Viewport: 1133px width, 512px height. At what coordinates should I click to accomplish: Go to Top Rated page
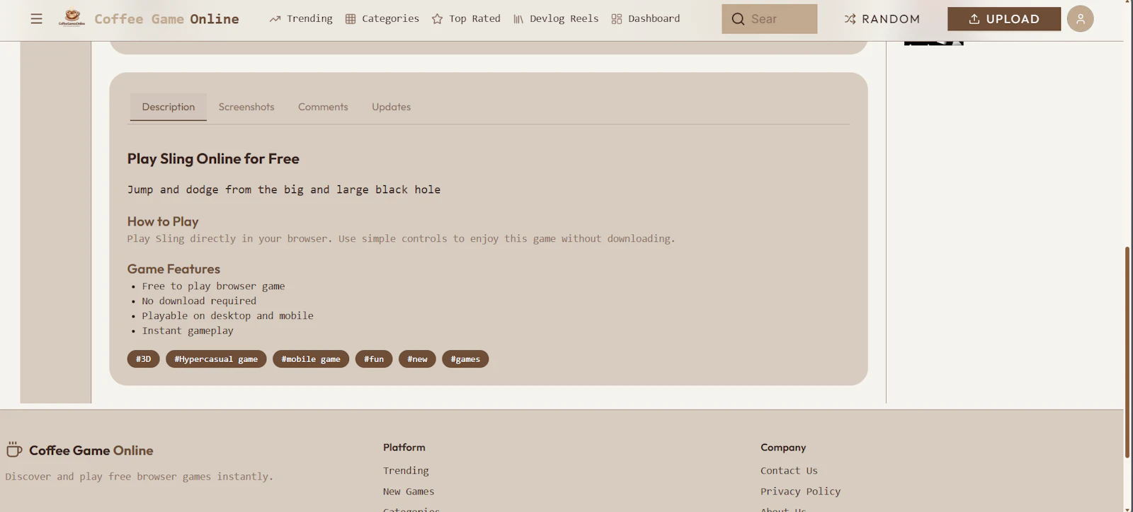pyautogui.click(x=466, y=18)
